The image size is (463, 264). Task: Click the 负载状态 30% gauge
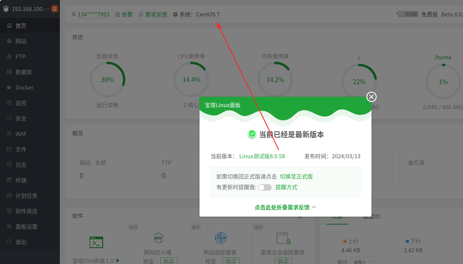click(x=107, y=80)
